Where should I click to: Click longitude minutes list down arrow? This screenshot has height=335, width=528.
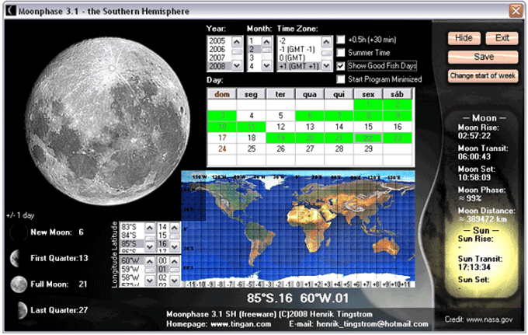click(175, 281)
